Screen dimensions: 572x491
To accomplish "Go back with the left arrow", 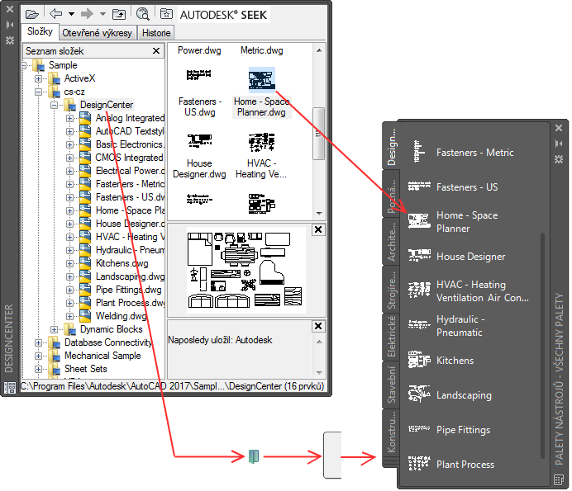I will tap(56, 14).
